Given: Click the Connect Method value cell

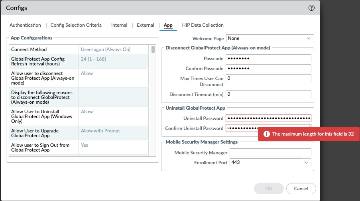Looking at the screenshot, I should click(114, 49).
